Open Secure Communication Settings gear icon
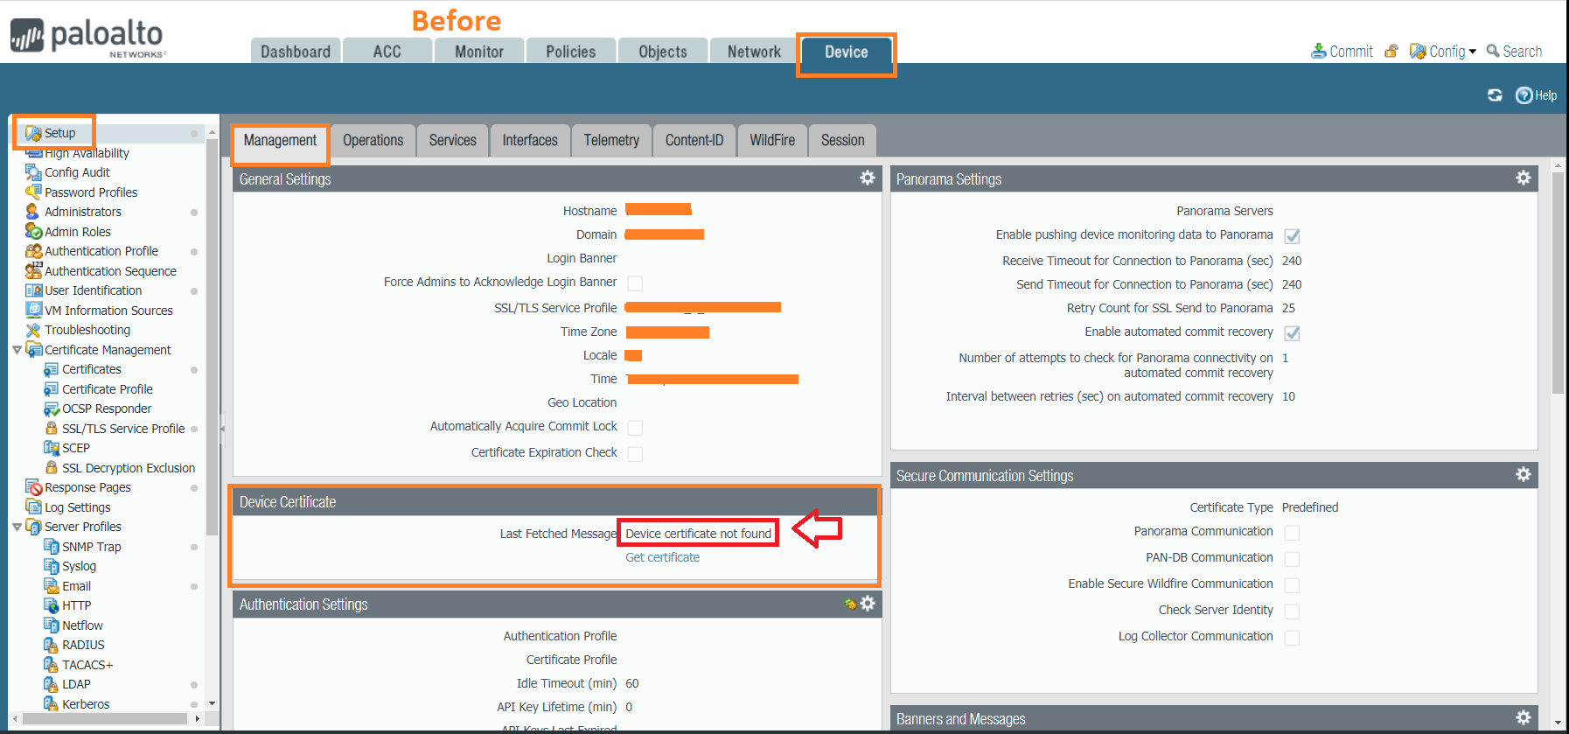Screen dimensions: 1569x734 coord(1523,474)
